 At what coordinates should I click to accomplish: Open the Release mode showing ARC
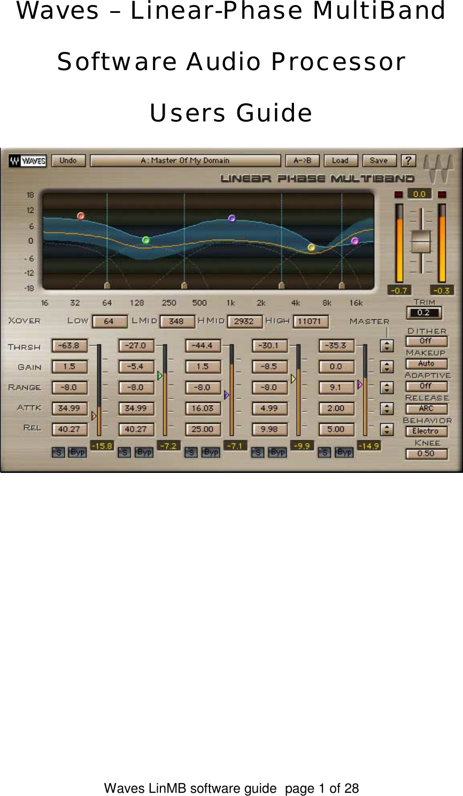point(426,408)
